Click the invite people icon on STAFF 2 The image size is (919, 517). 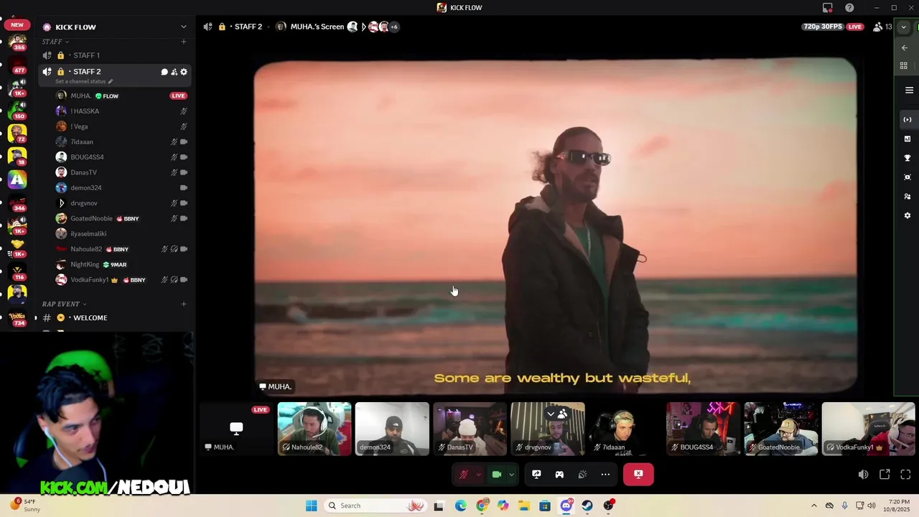click(x=174, y=72)
